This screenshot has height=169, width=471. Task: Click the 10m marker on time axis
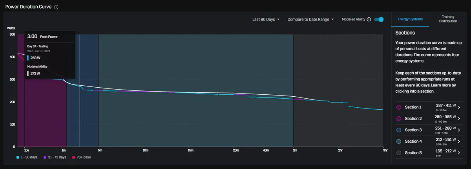point(145,150)
